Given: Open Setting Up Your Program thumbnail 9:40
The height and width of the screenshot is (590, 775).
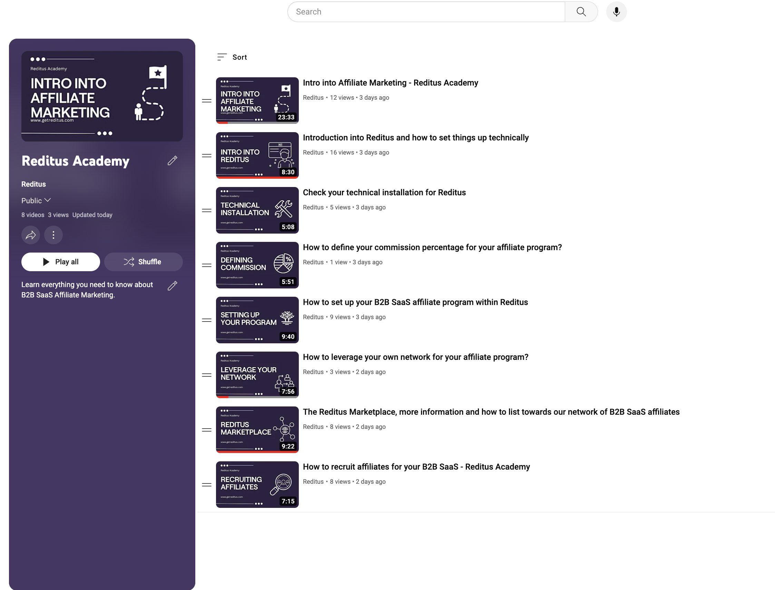Looking at the screenshot, I should 257,320.
